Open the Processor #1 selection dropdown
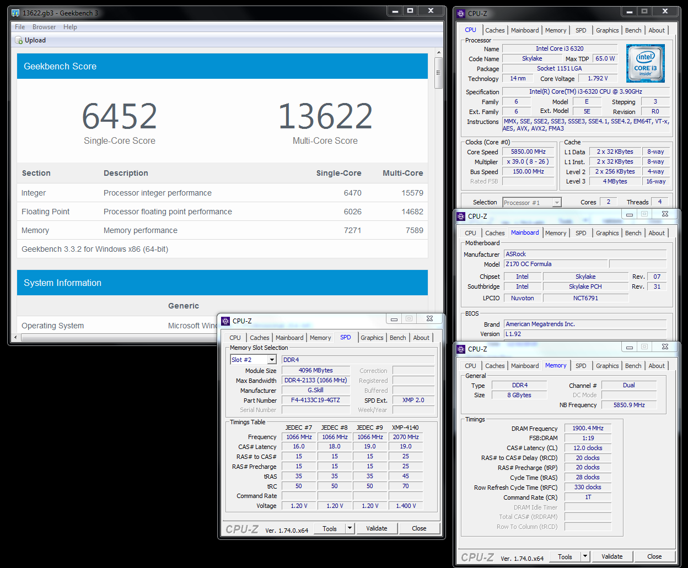688x568 pixels. coord(532,203)
